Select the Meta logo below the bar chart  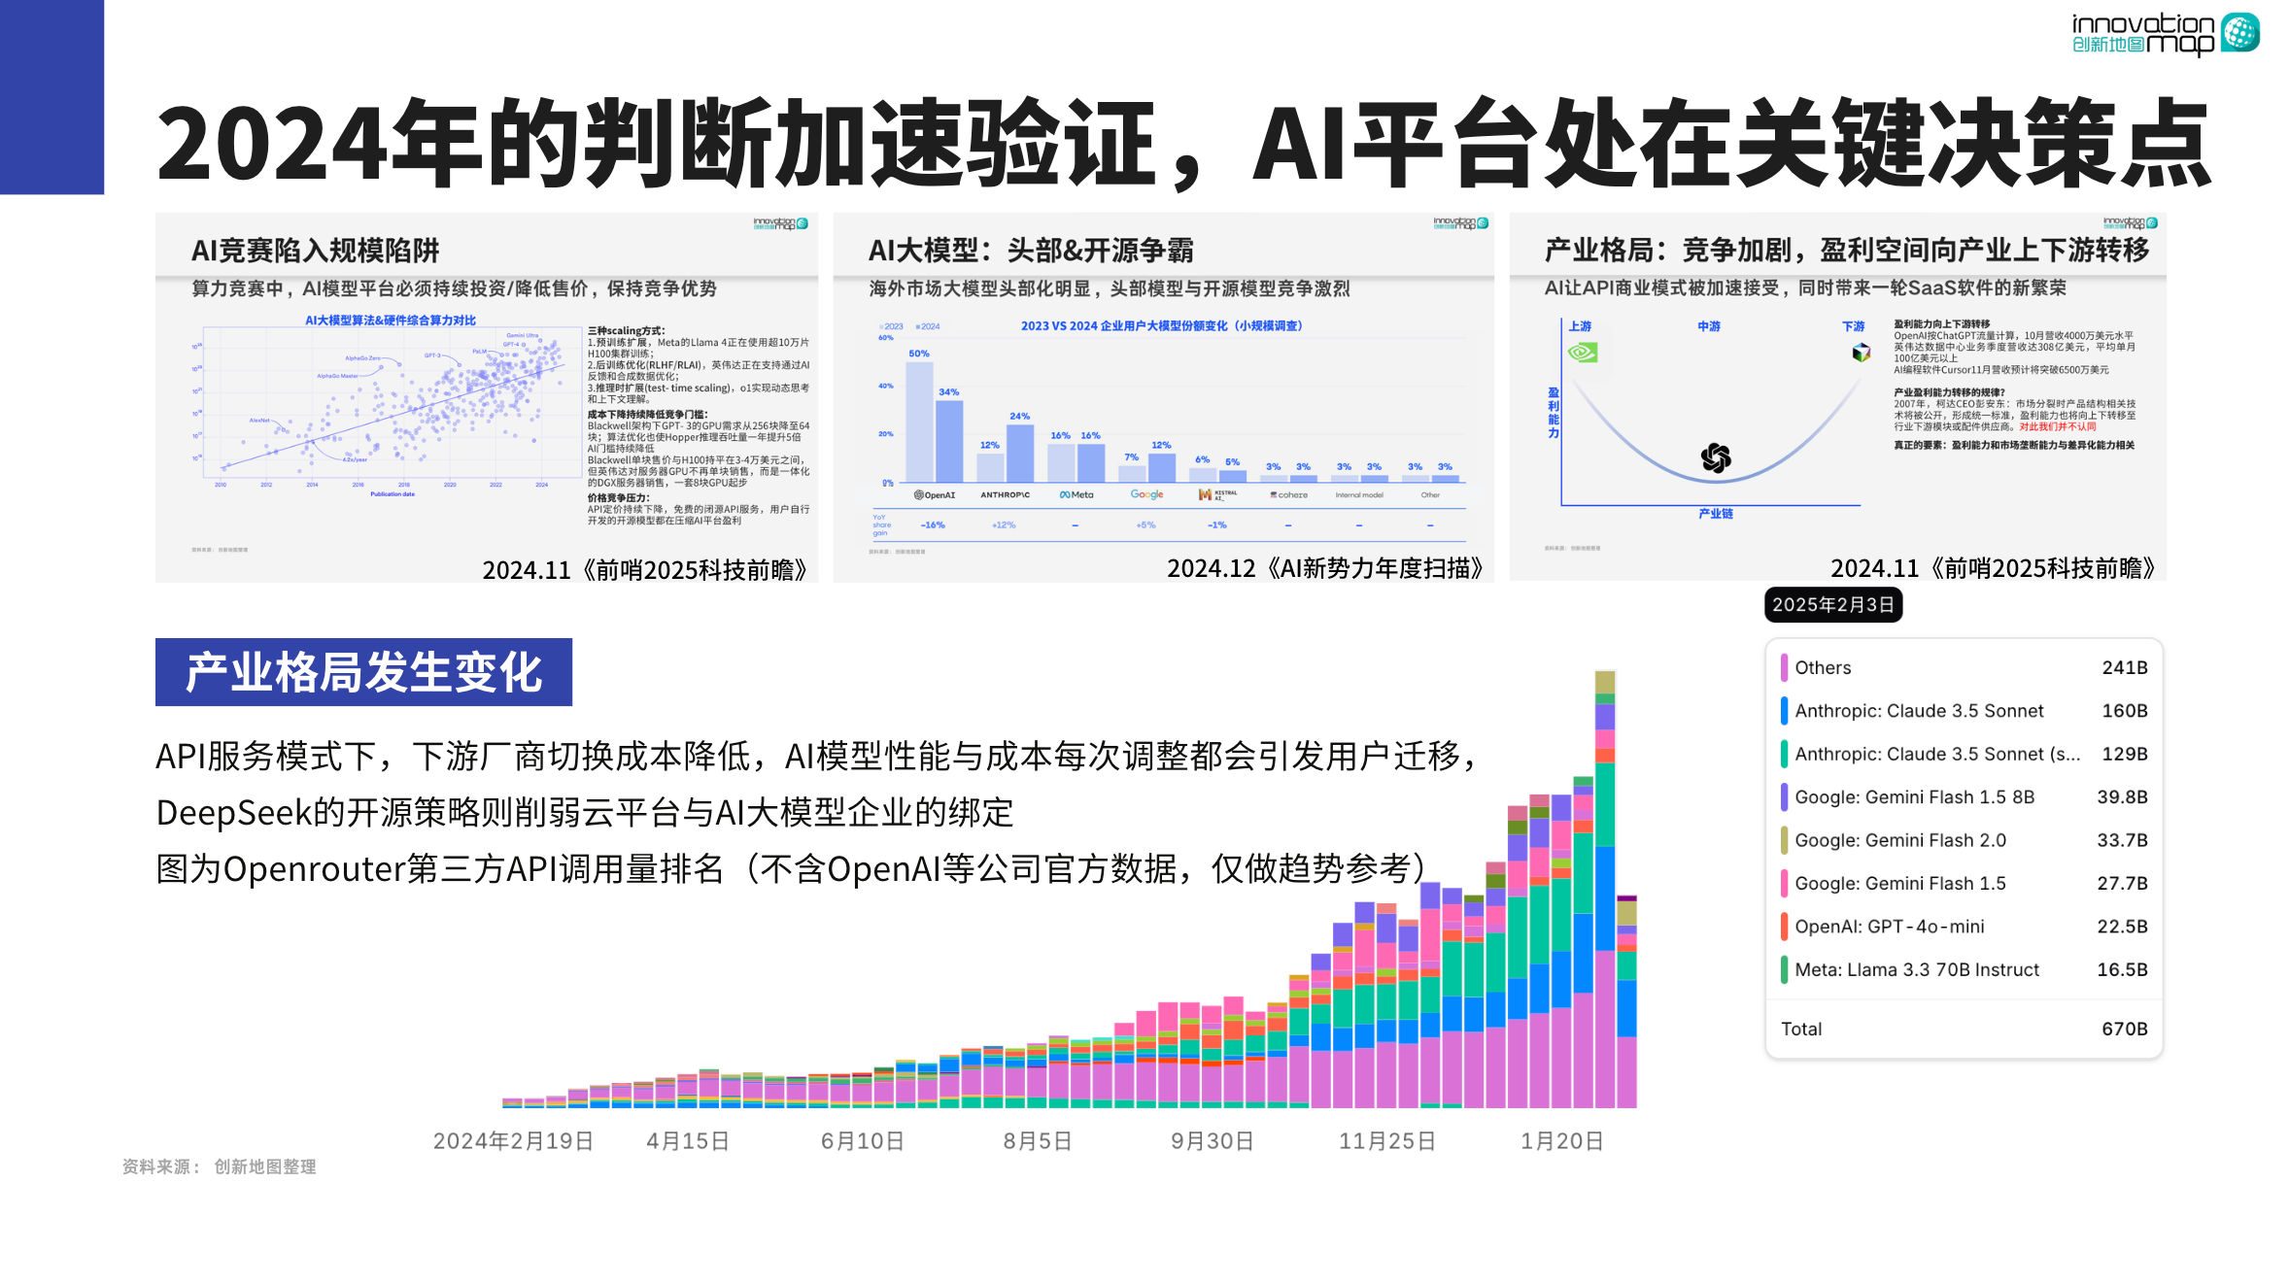tap(1076, 494)
